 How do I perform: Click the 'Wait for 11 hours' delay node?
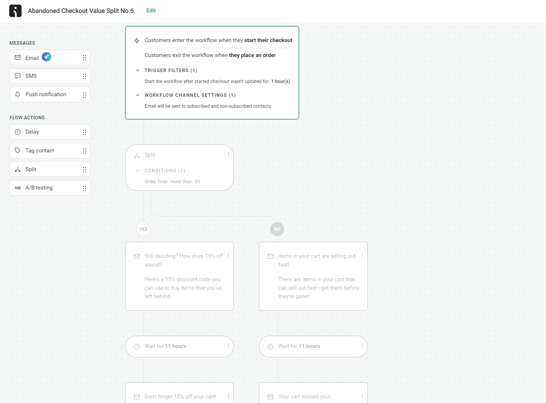tap(179, 346)
